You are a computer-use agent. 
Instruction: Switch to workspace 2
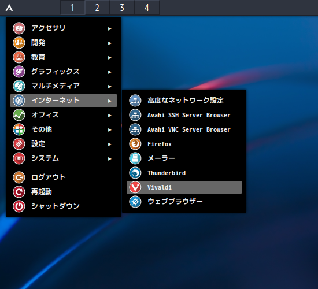pos(97,8)
